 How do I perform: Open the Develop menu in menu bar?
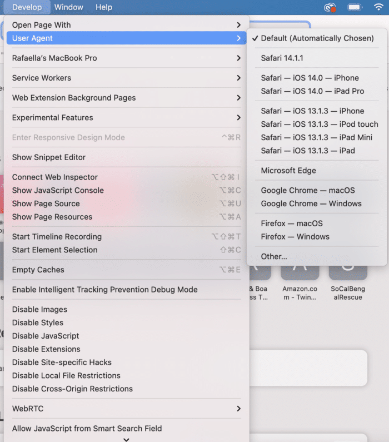27,7
